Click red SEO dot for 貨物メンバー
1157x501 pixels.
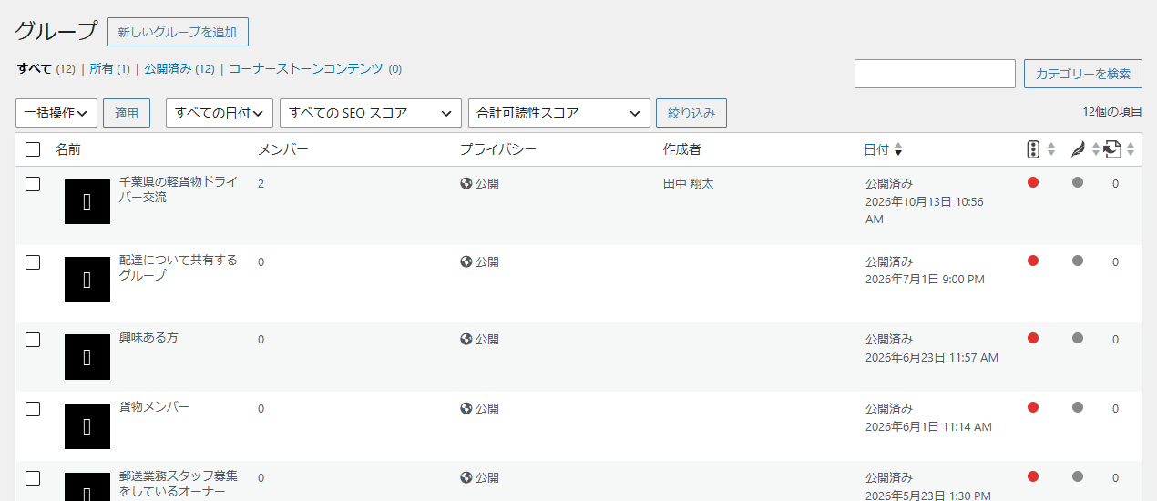tap(1033, 407)
